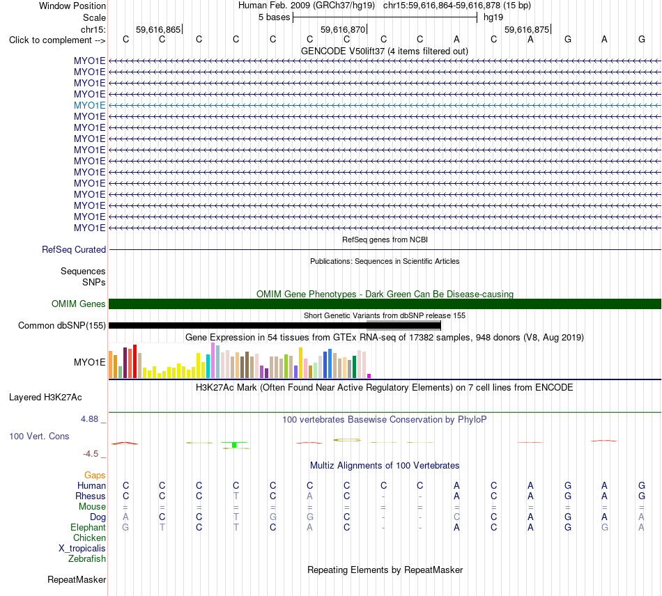Click the 'OMIM Genes' track label
Image resolution: width=662 pixels, height=596 pixels.
coord(78,304)
